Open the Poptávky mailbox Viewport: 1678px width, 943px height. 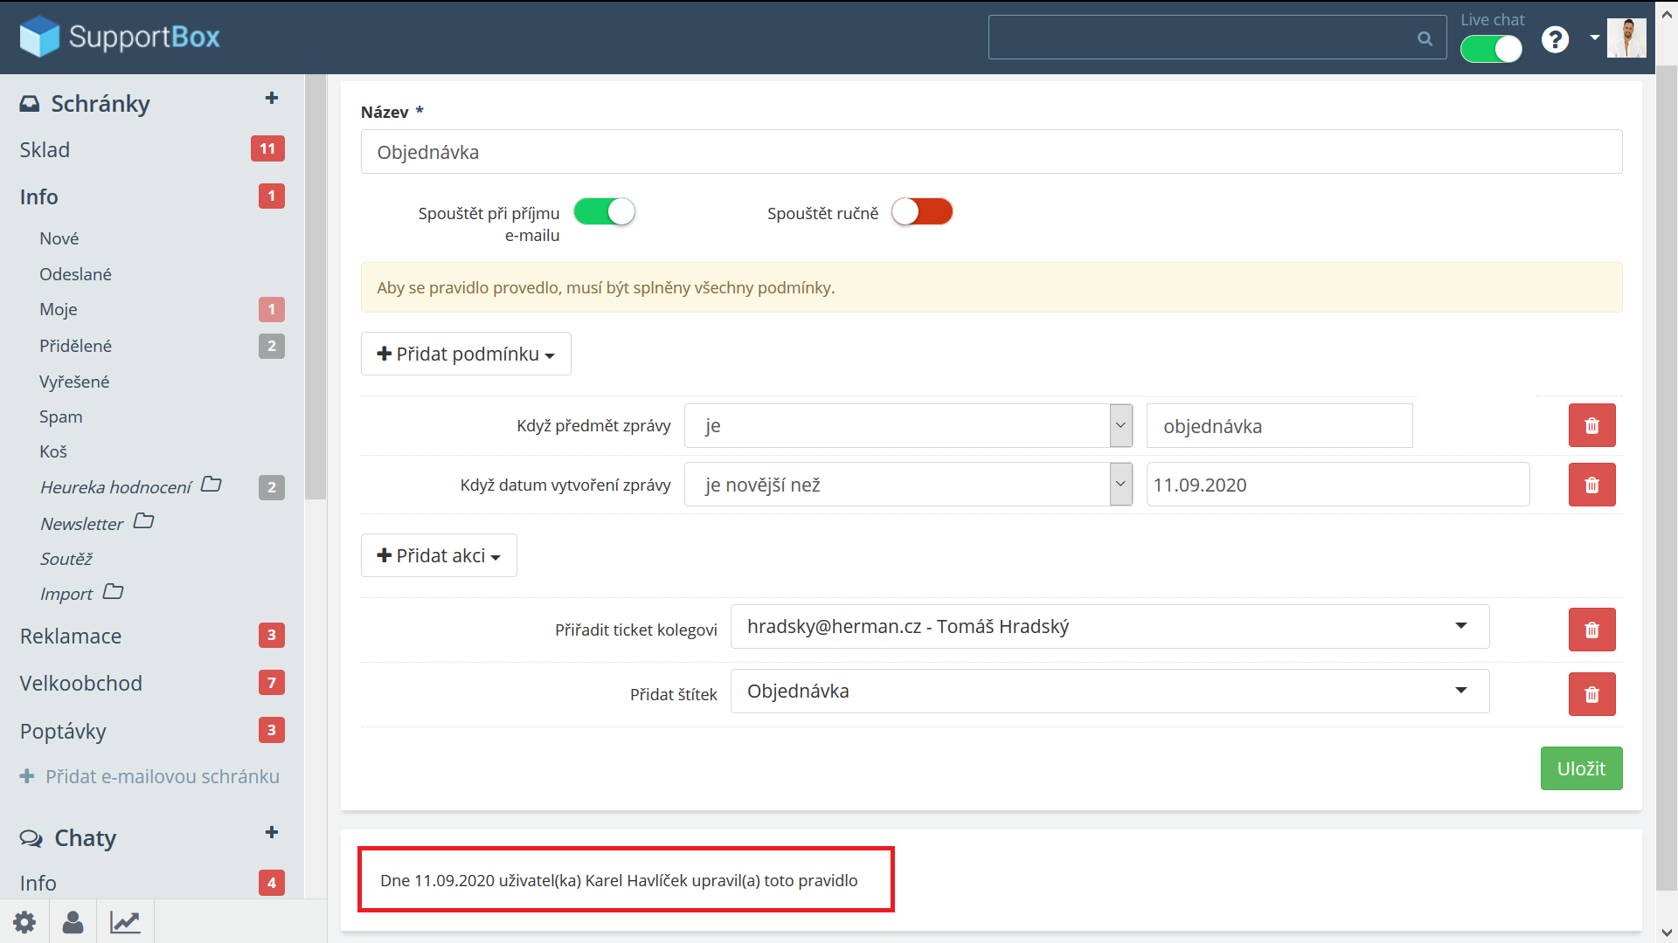[x=63, y=731]
